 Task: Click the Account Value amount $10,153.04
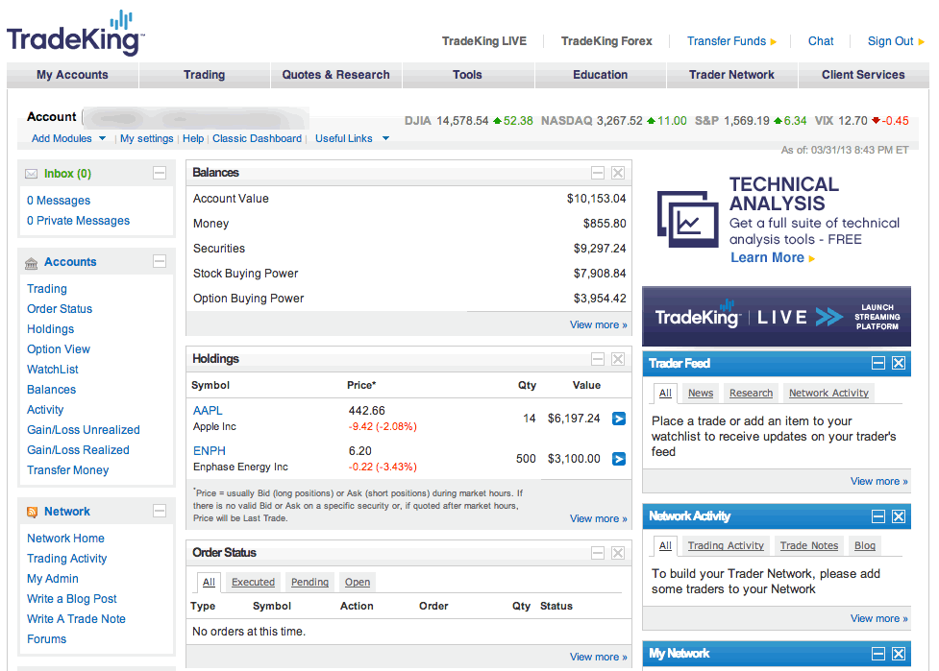coord(597,199)
